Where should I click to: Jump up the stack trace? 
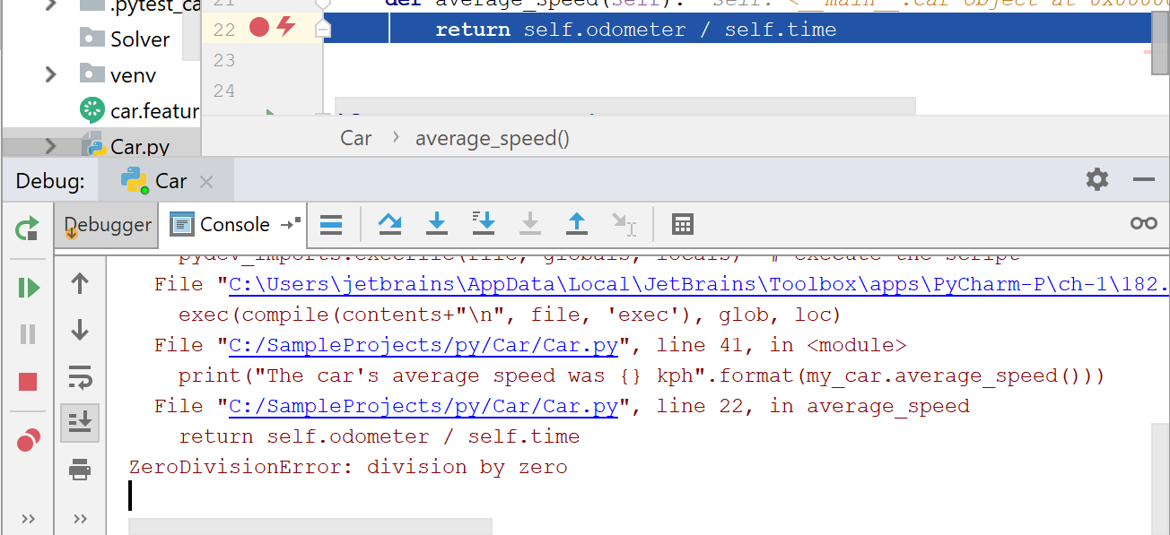click(80, 283)
